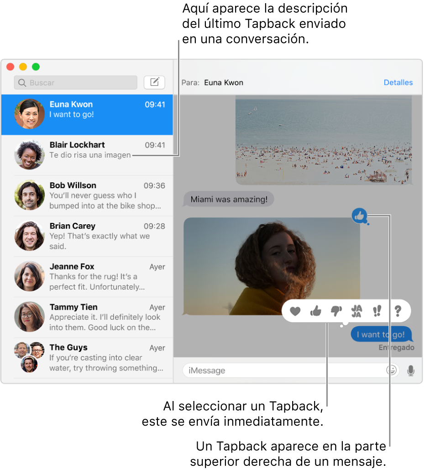The width and height of the screenshot is (425, 470).
Task: Click the 'Miami was amazing!' message bubble
Action: point(229,199)
